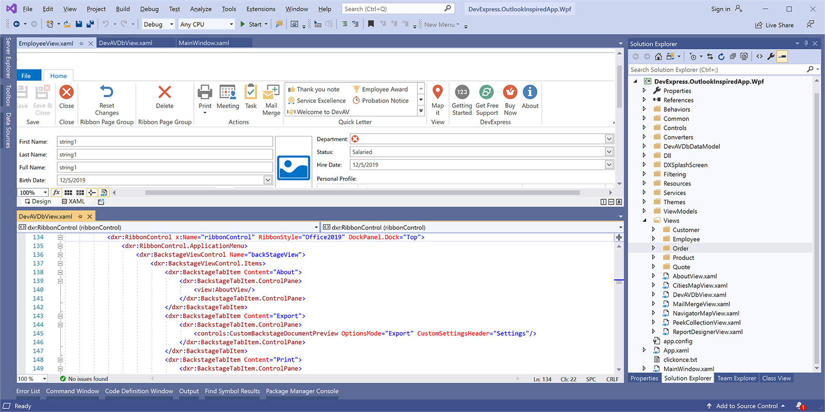Switch to the MainWindow.xaml tab
The image size is (825, 412).
coord(204,43)
